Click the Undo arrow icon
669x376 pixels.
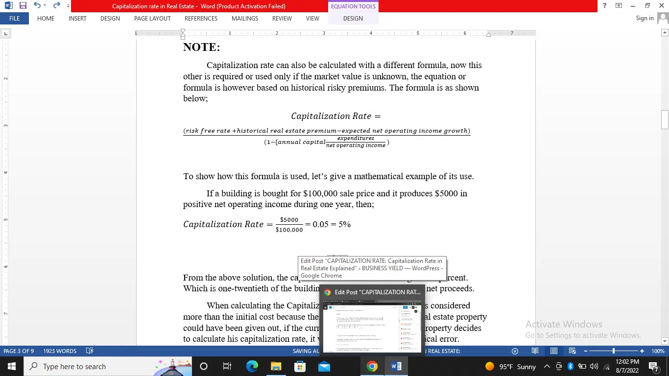tap(37, 6)
